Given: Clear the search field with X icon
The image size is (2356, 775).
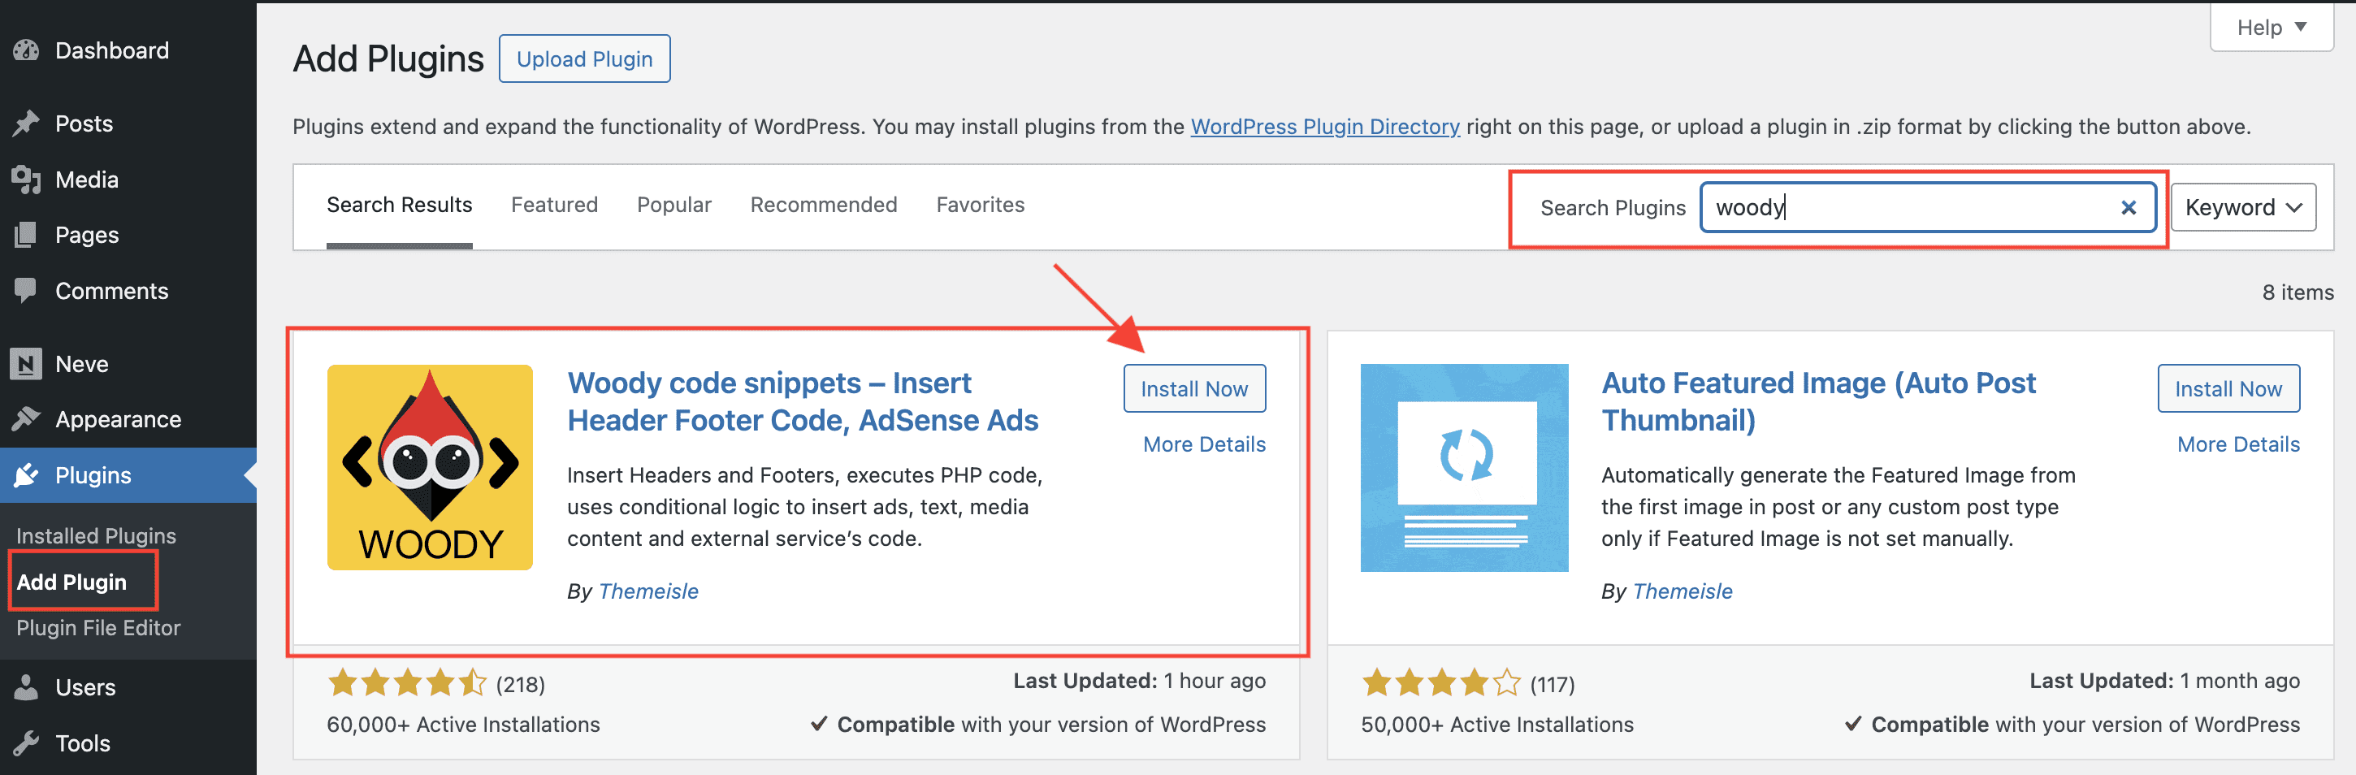Looking at the screenshot, I should 2129,208.
